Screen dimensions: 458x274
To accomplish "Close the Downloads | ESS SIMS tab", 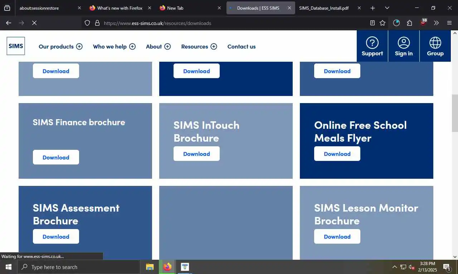I will point(289,8).
